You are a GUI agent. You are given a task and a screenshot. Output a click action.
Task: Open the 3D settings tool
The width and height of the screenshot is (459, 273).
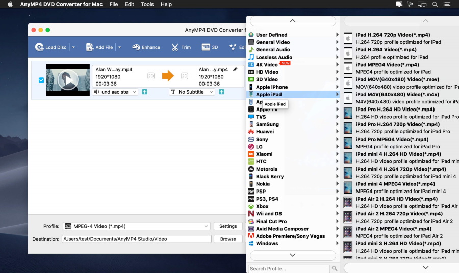point(210,47)
